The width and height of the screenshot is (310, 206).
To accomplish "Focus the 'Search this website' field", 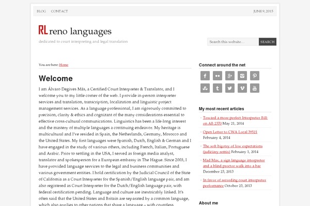I will point(233,42).
